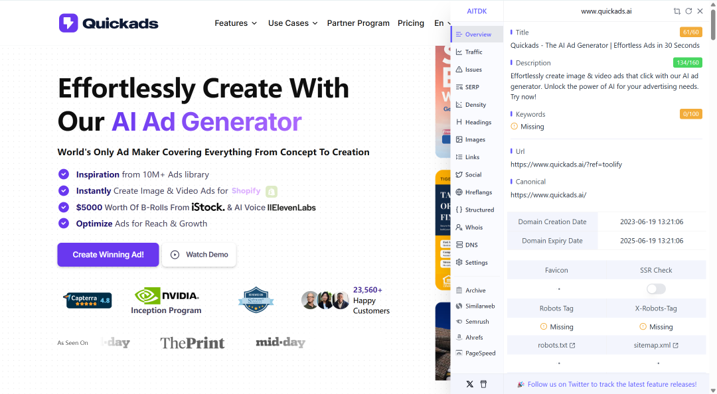Open the En language dropdown

pyautogui.click(x=441, y=23)
